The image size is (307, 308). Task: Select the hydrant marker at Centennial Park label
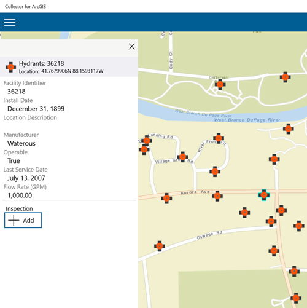click(220, 84)
